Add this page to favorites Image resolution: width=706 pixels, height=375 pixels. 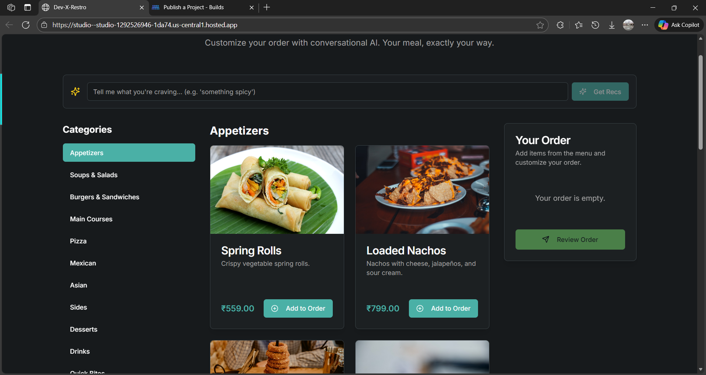(x=540, y=25)
